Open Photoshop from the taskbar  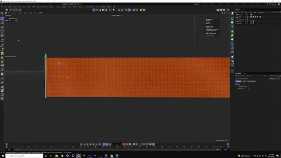tap(95, 156)
